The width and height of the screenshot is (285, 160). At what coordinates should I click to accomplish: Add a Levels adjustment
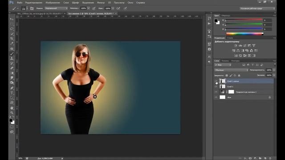click(x=240, y=45)
